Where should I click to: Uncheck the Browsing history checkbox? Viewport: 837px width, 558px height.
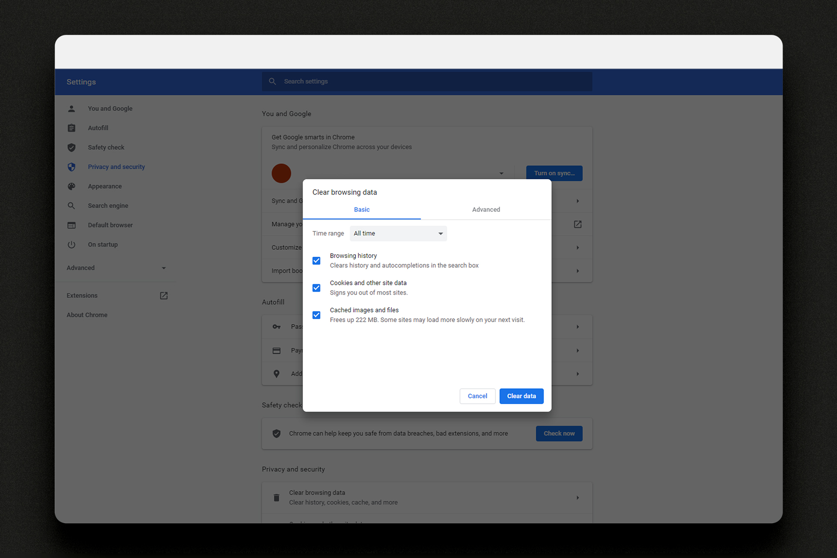(316, 261)
